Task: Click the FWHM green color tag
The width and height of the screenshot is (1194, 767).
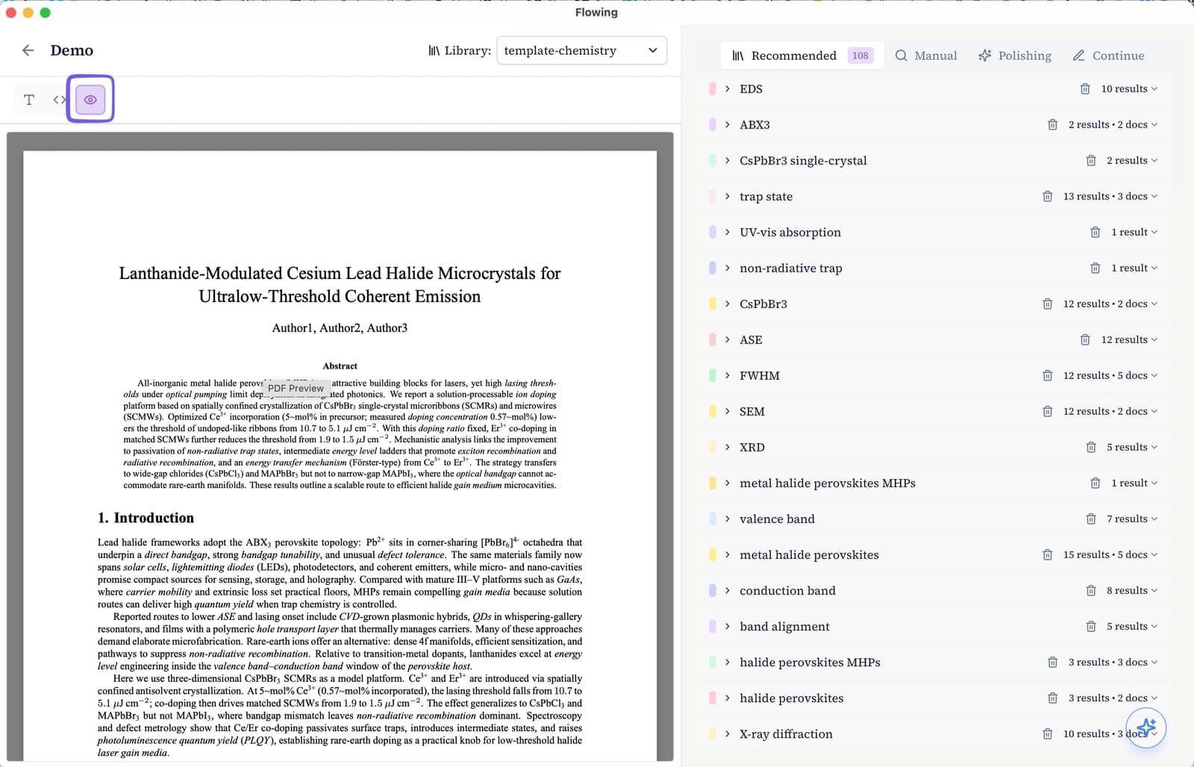Action: point(713,375)
